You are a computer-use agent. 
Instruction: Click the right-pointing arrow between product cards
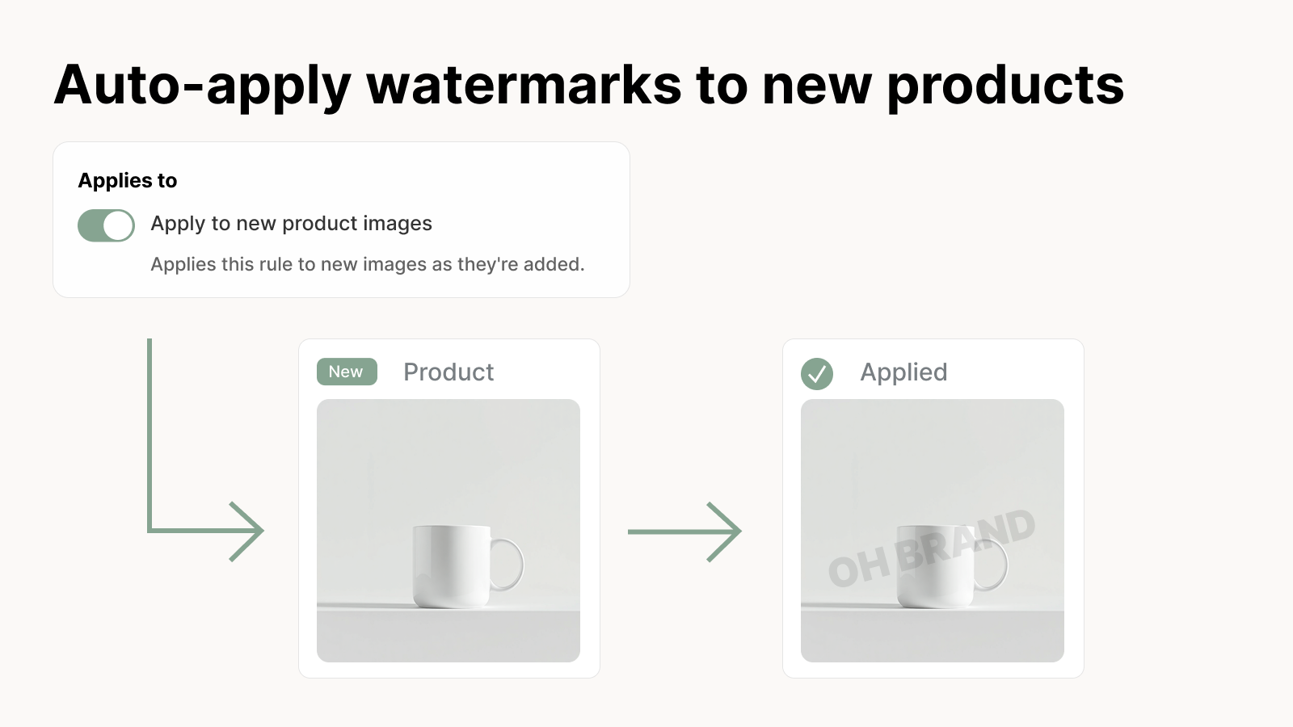click(684, 532)
